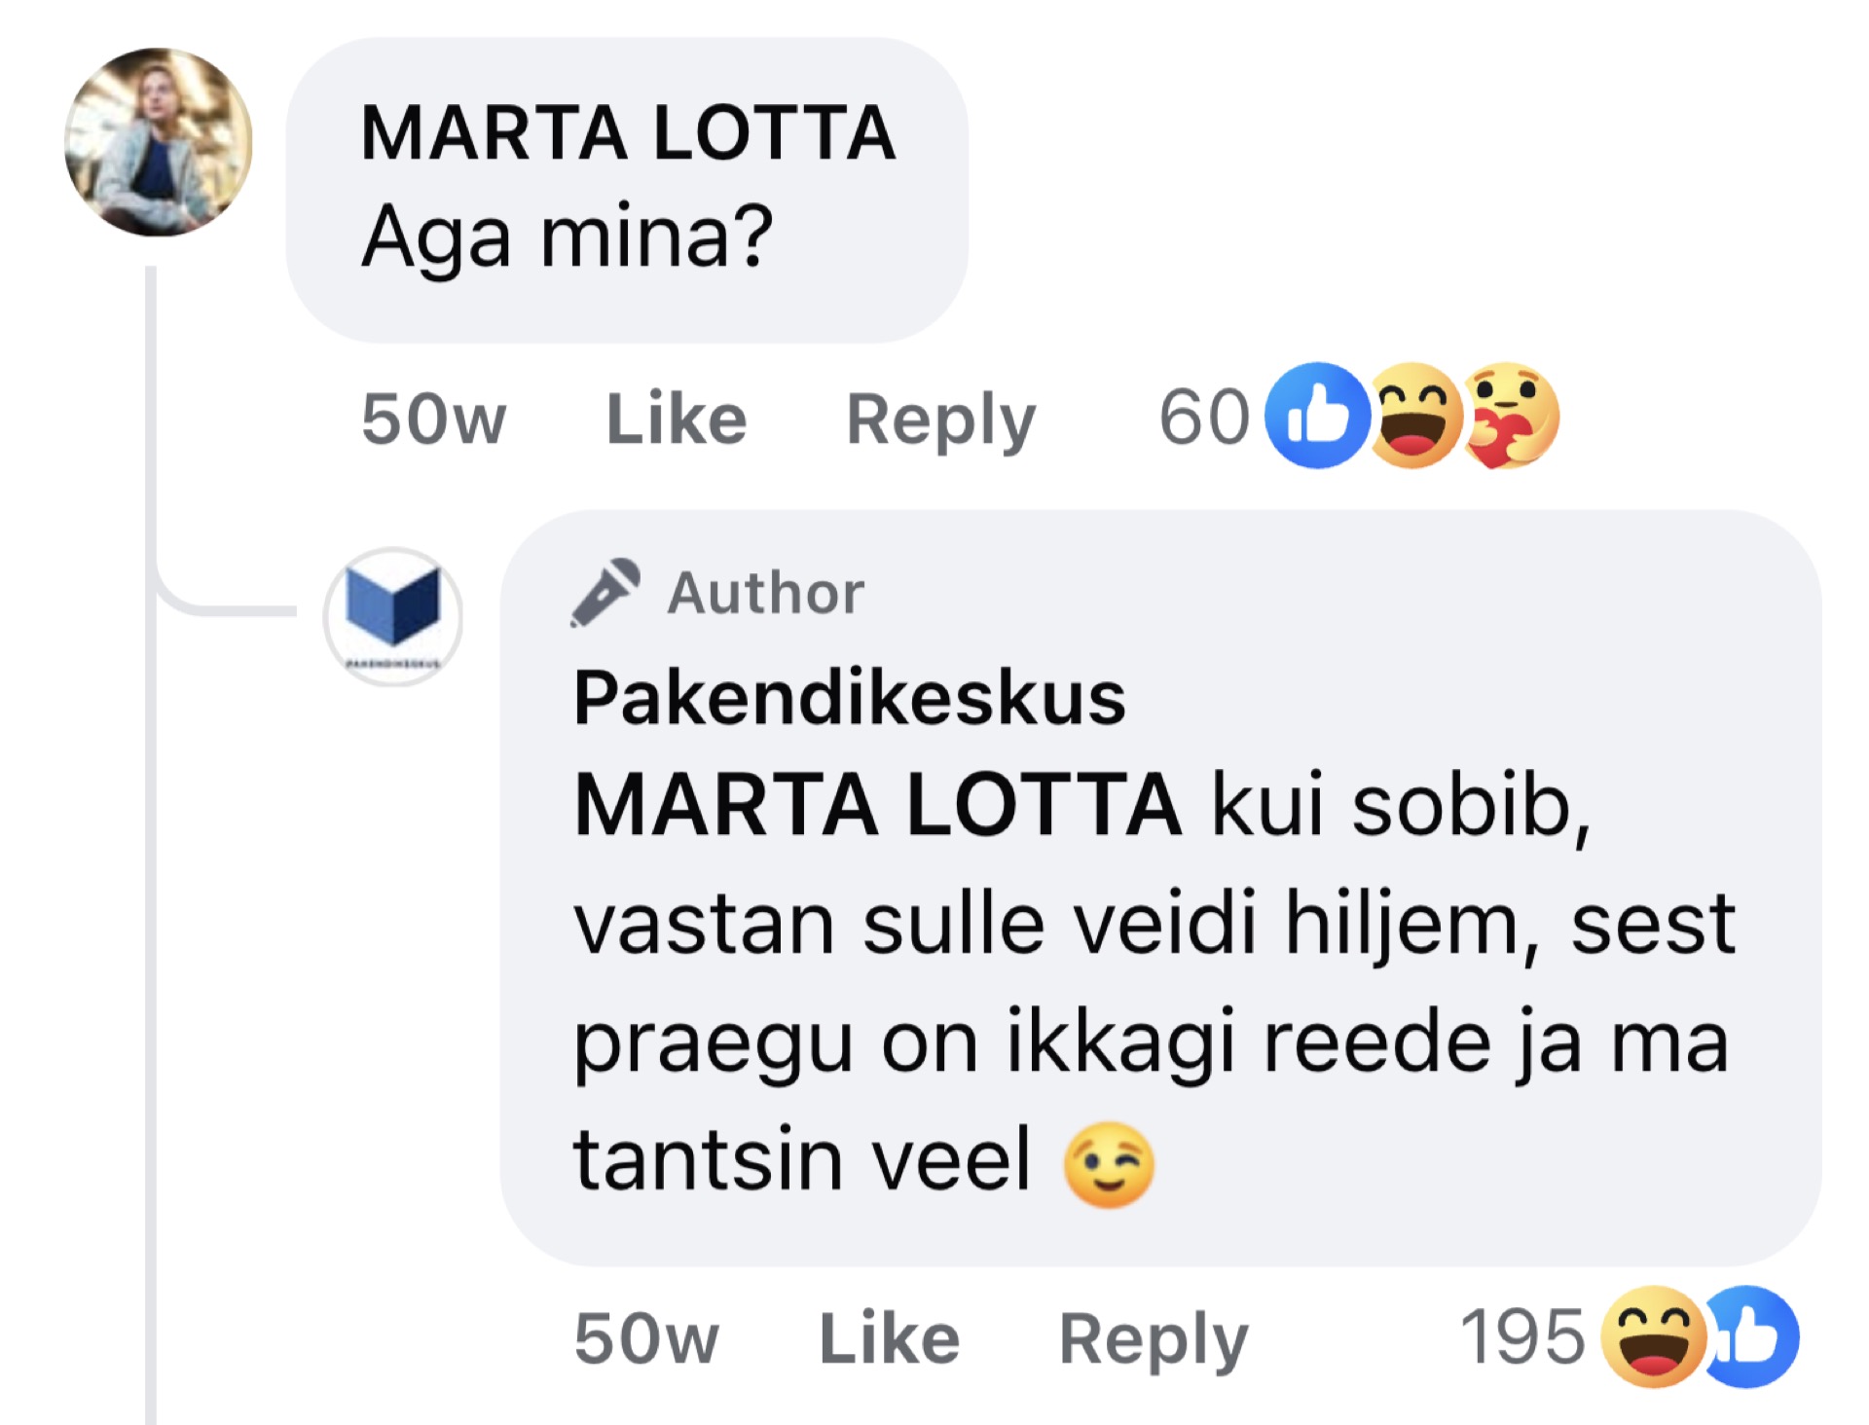The image size is (1869, 1425).
Task: Click the 50w timestamp under "Aga mina?"
Action: point(433,419)
